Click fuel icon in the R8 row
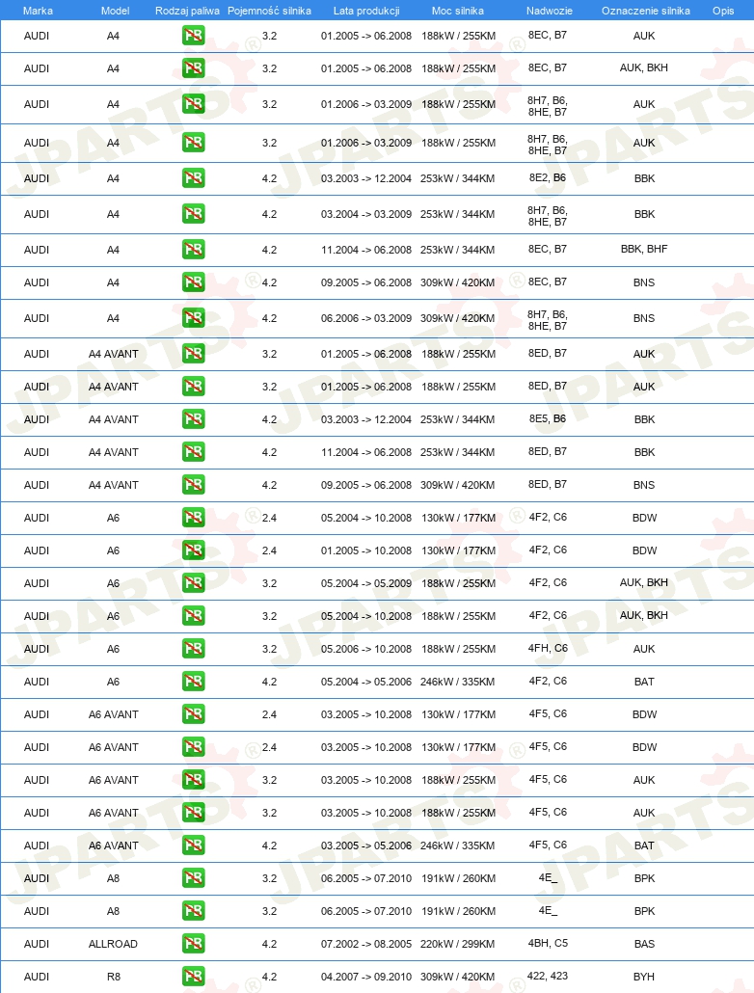This screenshot has height=993, width=754. (x=193, y=977)
